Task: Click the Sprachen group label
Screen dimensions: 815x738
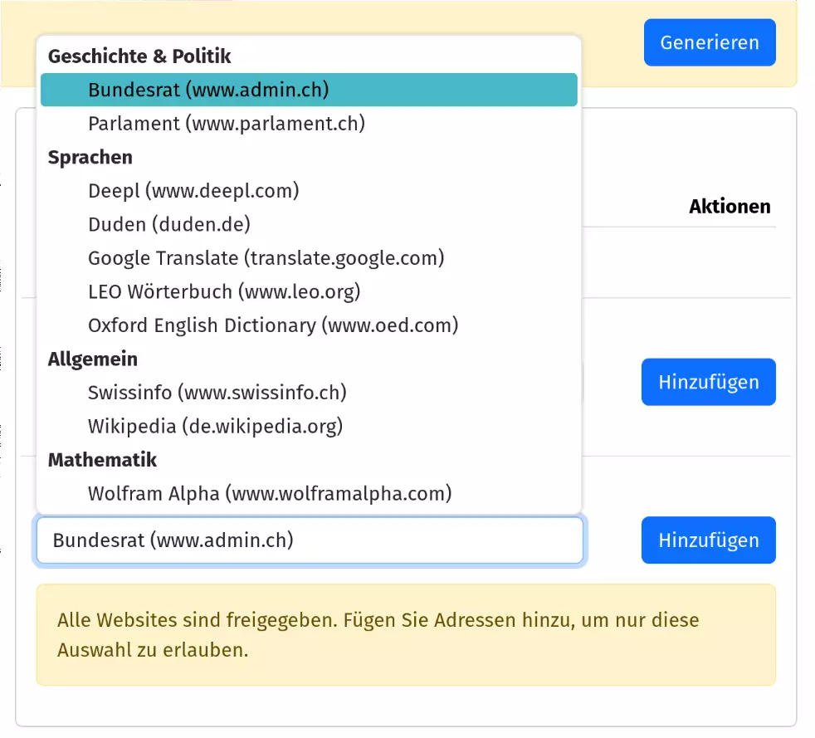Action: pyautogui.click(x=90, y=157)
